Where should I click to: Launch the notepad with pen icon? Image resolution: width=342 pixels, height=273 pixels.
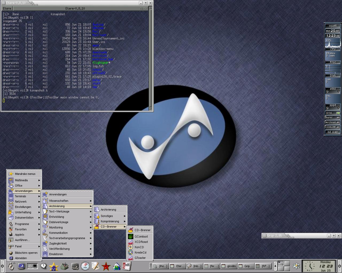pos(95,266)
